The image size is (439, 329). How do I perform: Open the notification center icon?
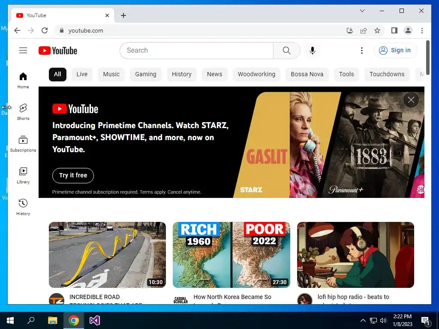pos(426,320)
